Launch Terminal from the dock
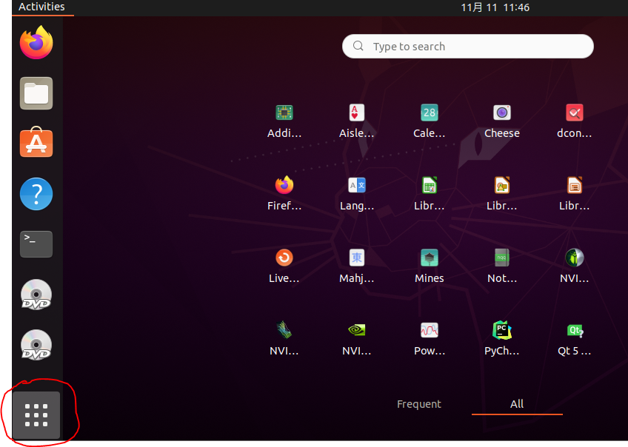 click(x=36, y=244)
